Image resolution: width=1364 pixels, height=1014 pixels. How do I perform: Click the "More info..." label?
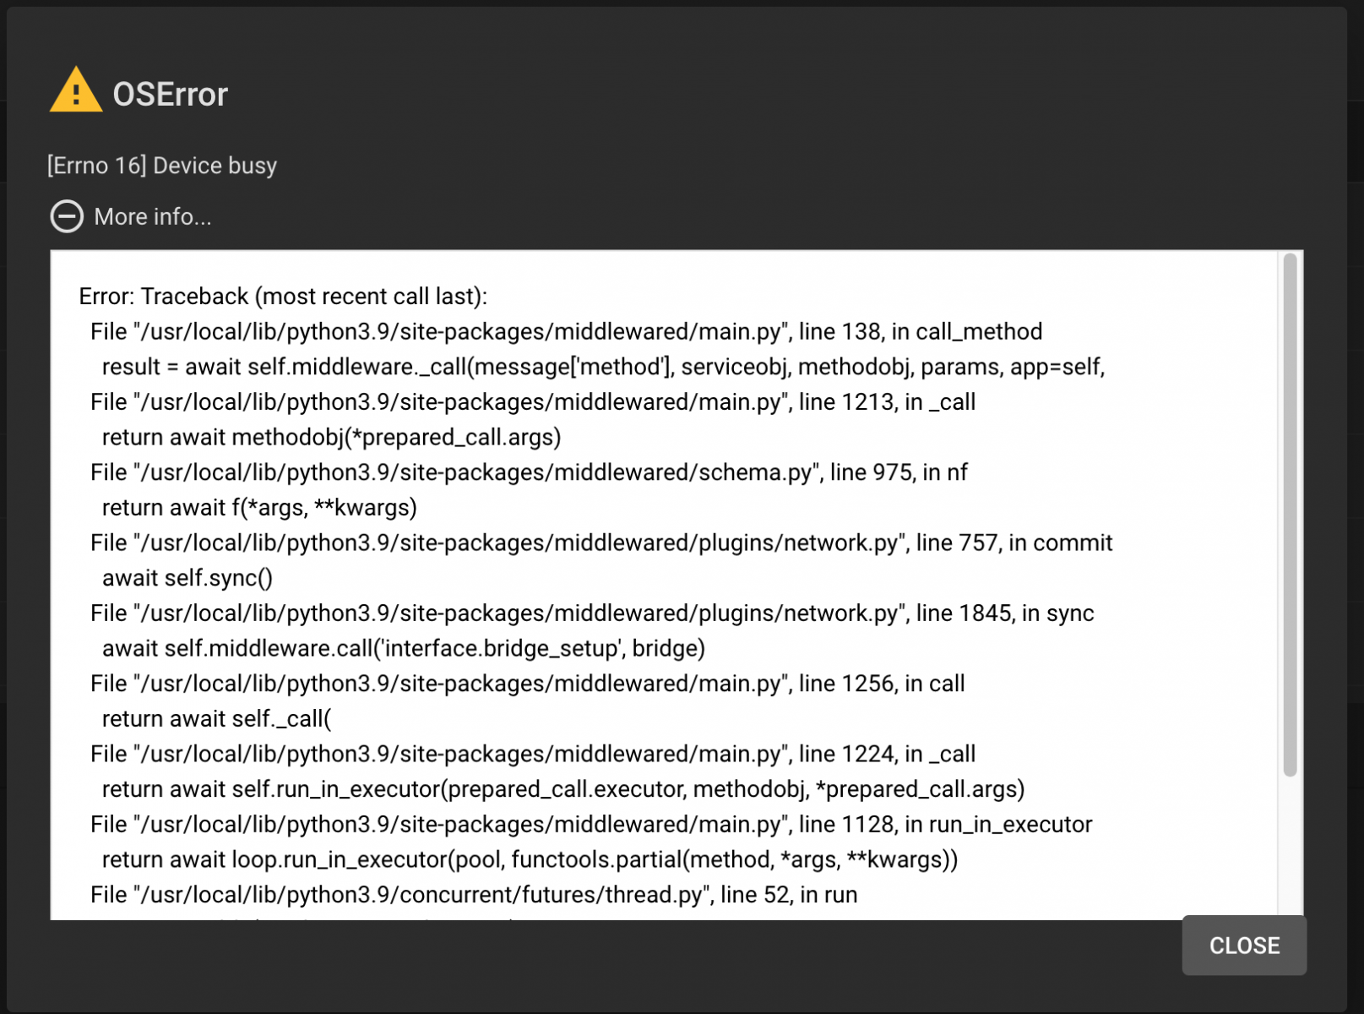click(153, 217)
